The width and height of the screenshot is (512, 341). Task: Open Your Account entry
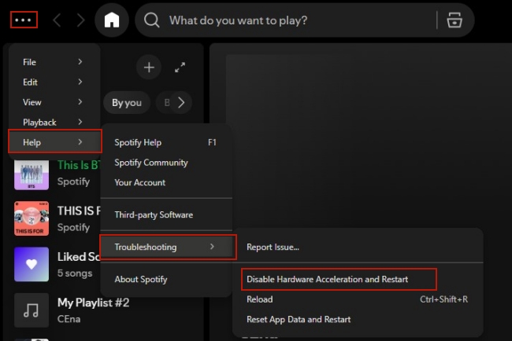click(x=166, y=182)
